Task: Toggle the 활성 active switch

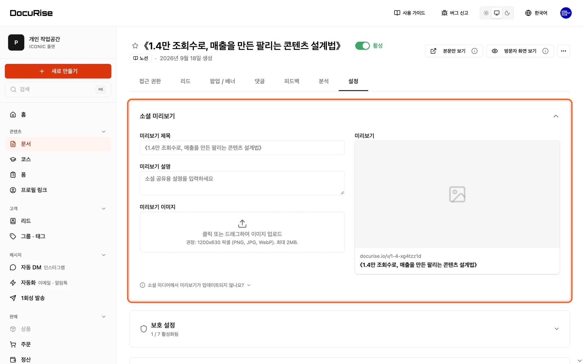Action: click(362, 46)
